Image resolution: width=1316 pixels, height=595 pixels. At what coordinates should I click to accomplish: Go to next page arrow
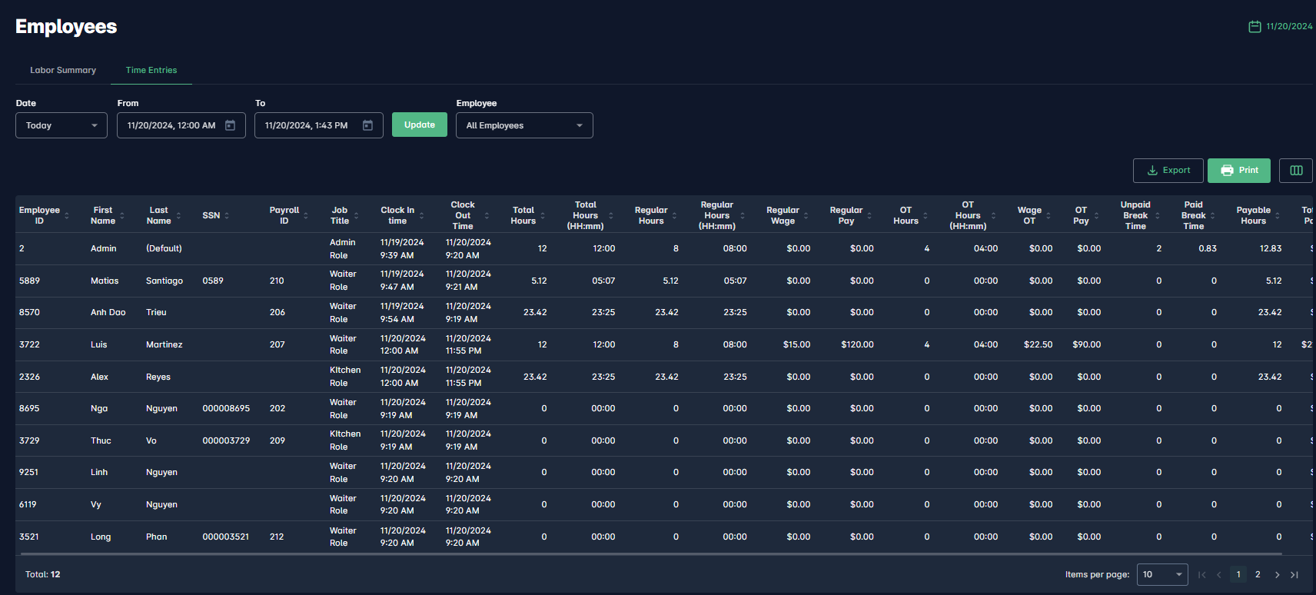[x=1277, y=575]
